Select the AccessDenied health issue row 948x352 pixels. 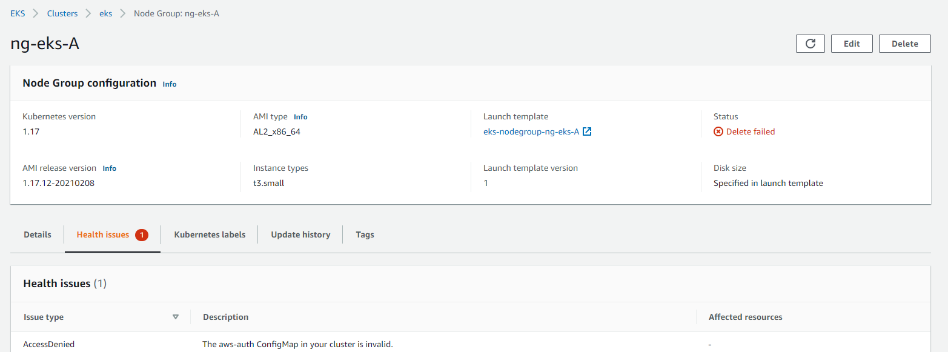coord(48,344)
